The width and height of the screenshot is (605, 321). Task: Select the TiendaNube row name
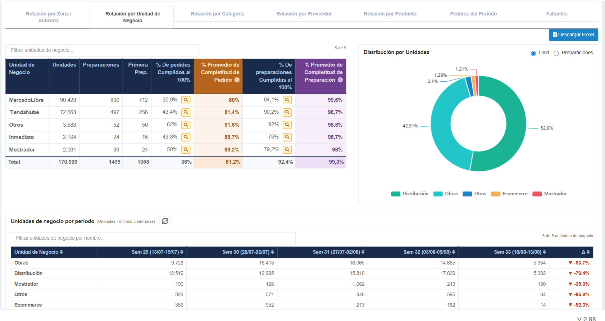(24, 112)
